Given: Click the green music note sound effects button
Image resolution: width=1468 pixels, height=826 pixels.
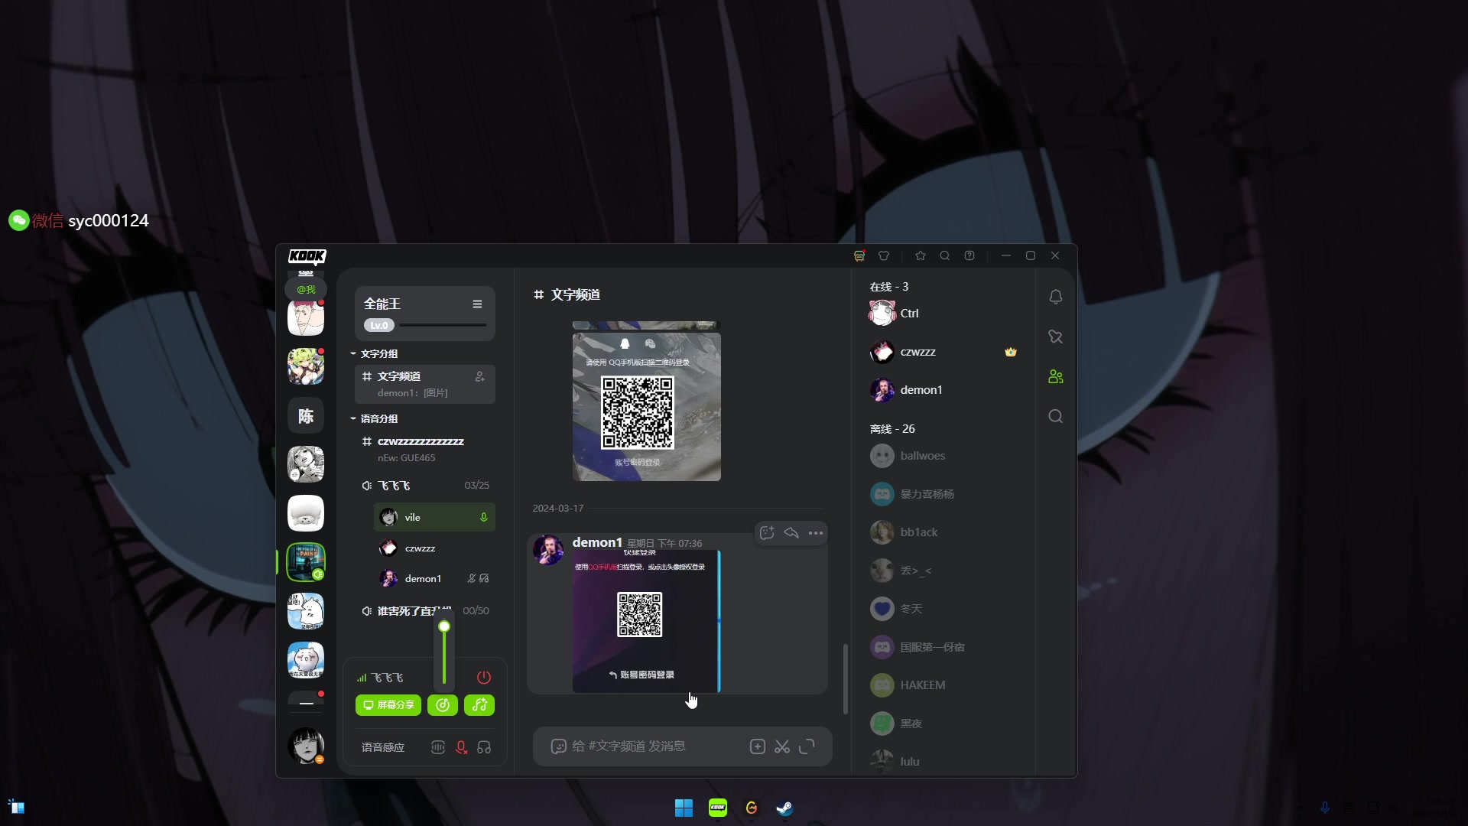Looking at the screenshot, I should coord(479,705).
